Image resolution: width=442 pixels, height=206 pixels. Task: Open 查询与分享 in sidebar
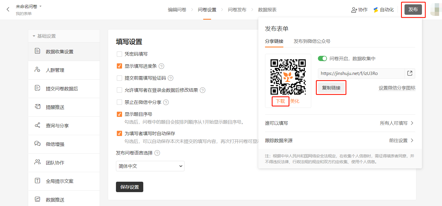click(64, 126)
